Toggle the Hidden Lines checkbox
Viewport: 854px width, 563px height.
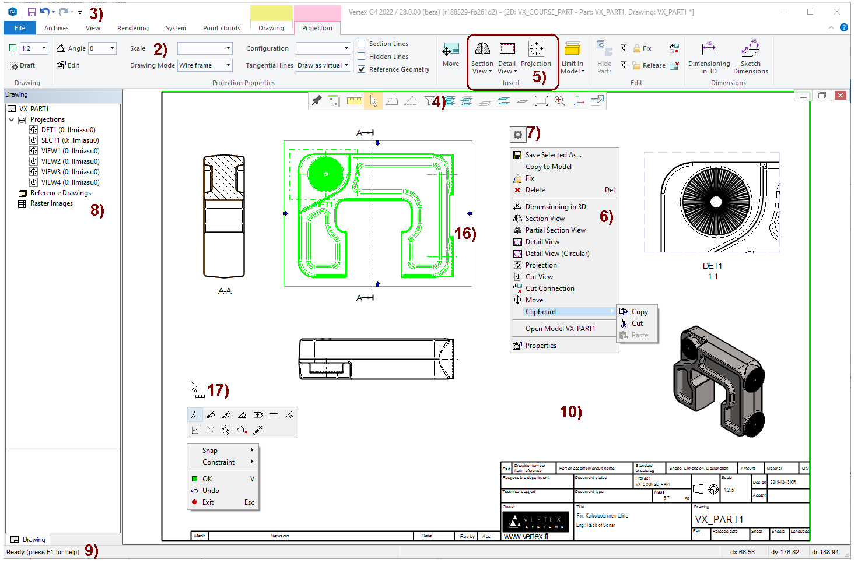[x=362, y=57]
